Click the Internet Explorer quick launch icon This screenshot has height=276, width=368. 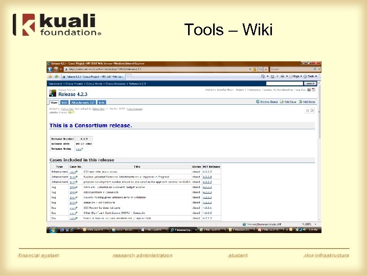click(x=72, y=230)
